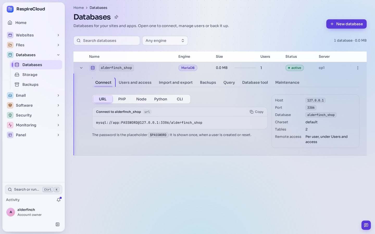Viewport: 375px width, 234px height.
Task: Open the Maintenance tab
Action: pyautogui.click(x=287, y=82)
